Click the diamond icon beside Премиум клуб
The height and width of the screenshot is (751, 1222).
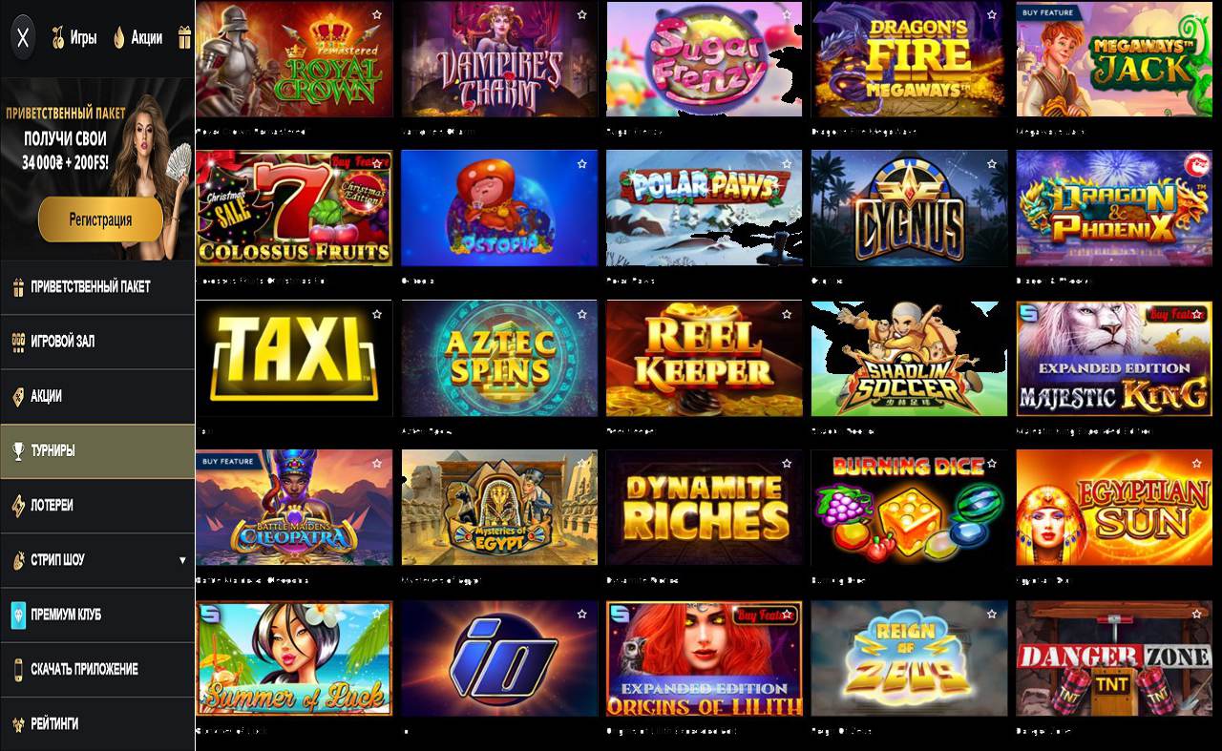(18, 615)
